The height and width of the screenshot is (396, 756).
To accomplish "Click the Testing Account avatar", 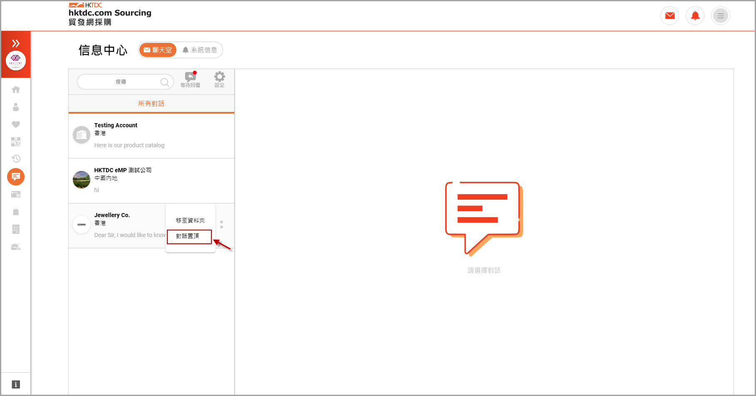I will (x=82, y=135).
